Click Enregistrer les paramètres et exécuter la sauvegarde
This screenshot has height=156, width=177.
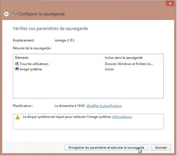pos(106,148)
